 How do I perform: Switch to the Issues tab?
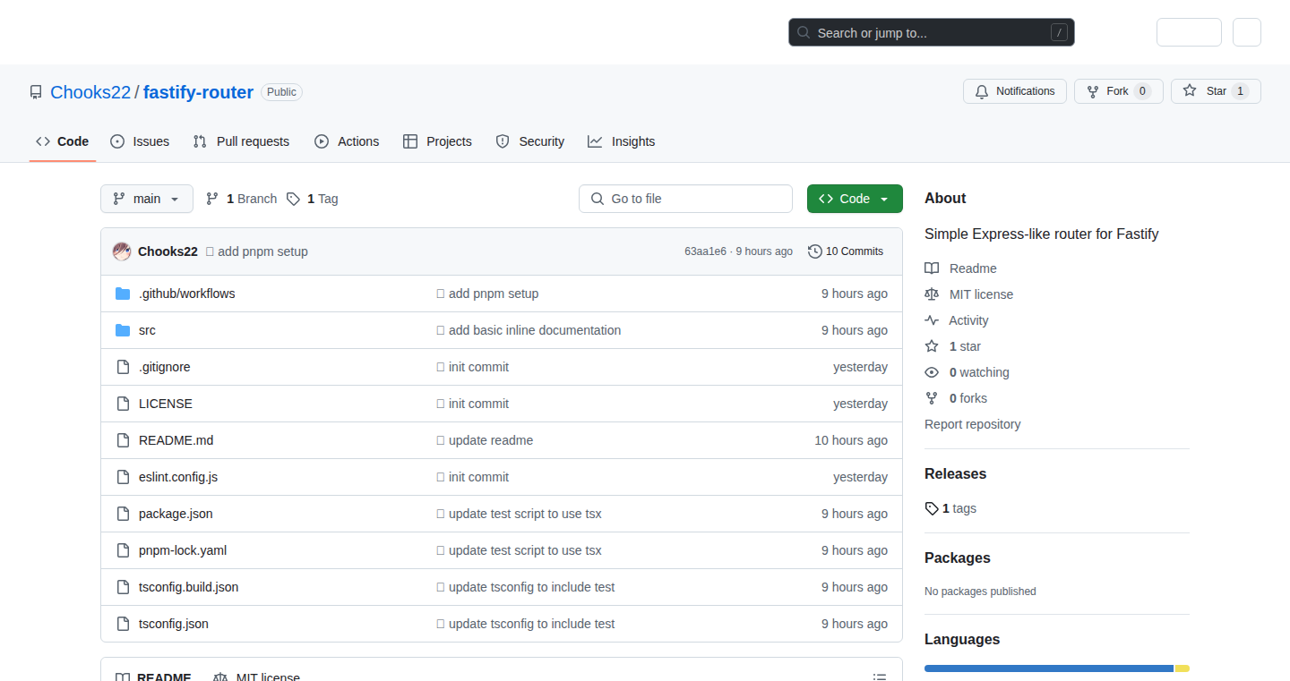[x=140, y=141]
